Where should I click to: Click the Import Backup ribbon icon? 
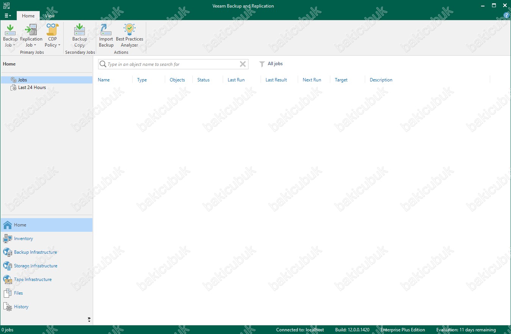(106, 30)
